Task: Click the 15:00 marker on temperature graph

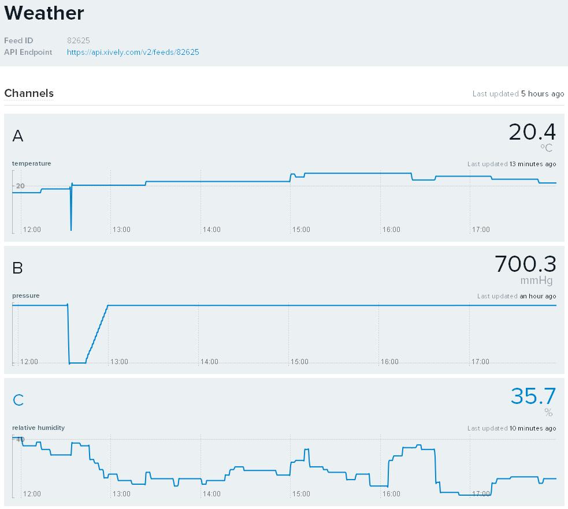Action: (301, 230)
